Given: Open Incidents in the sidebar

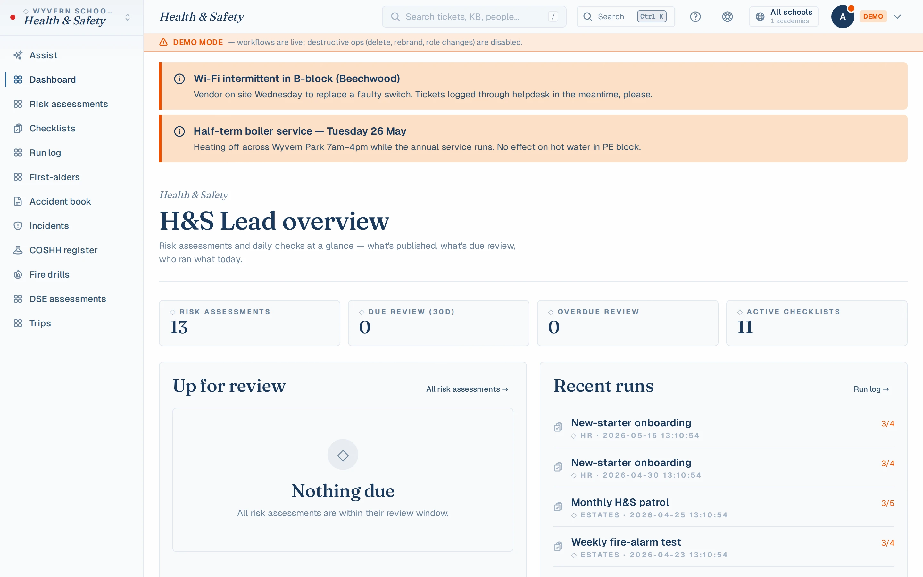Looking at the screenshot, I should [72, 226].
